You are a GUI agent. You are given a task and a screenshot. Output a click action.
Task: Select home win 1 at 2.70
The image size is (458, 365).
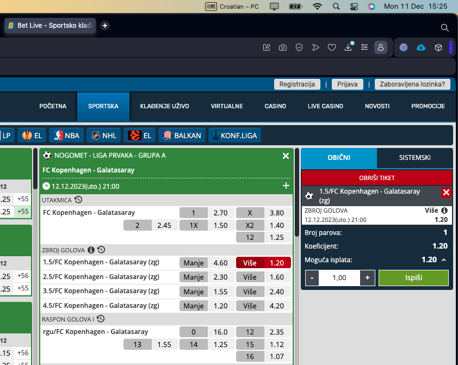click(x=207, y=213)
